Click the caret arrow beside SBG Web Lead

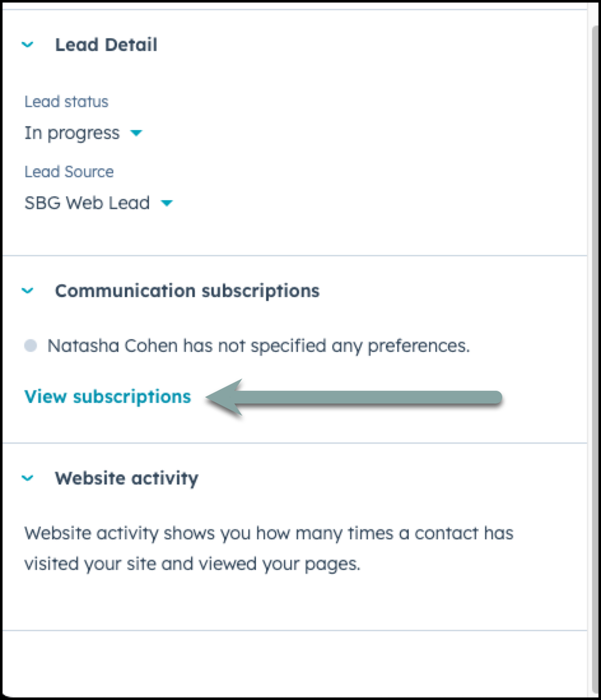click(167, 203)
